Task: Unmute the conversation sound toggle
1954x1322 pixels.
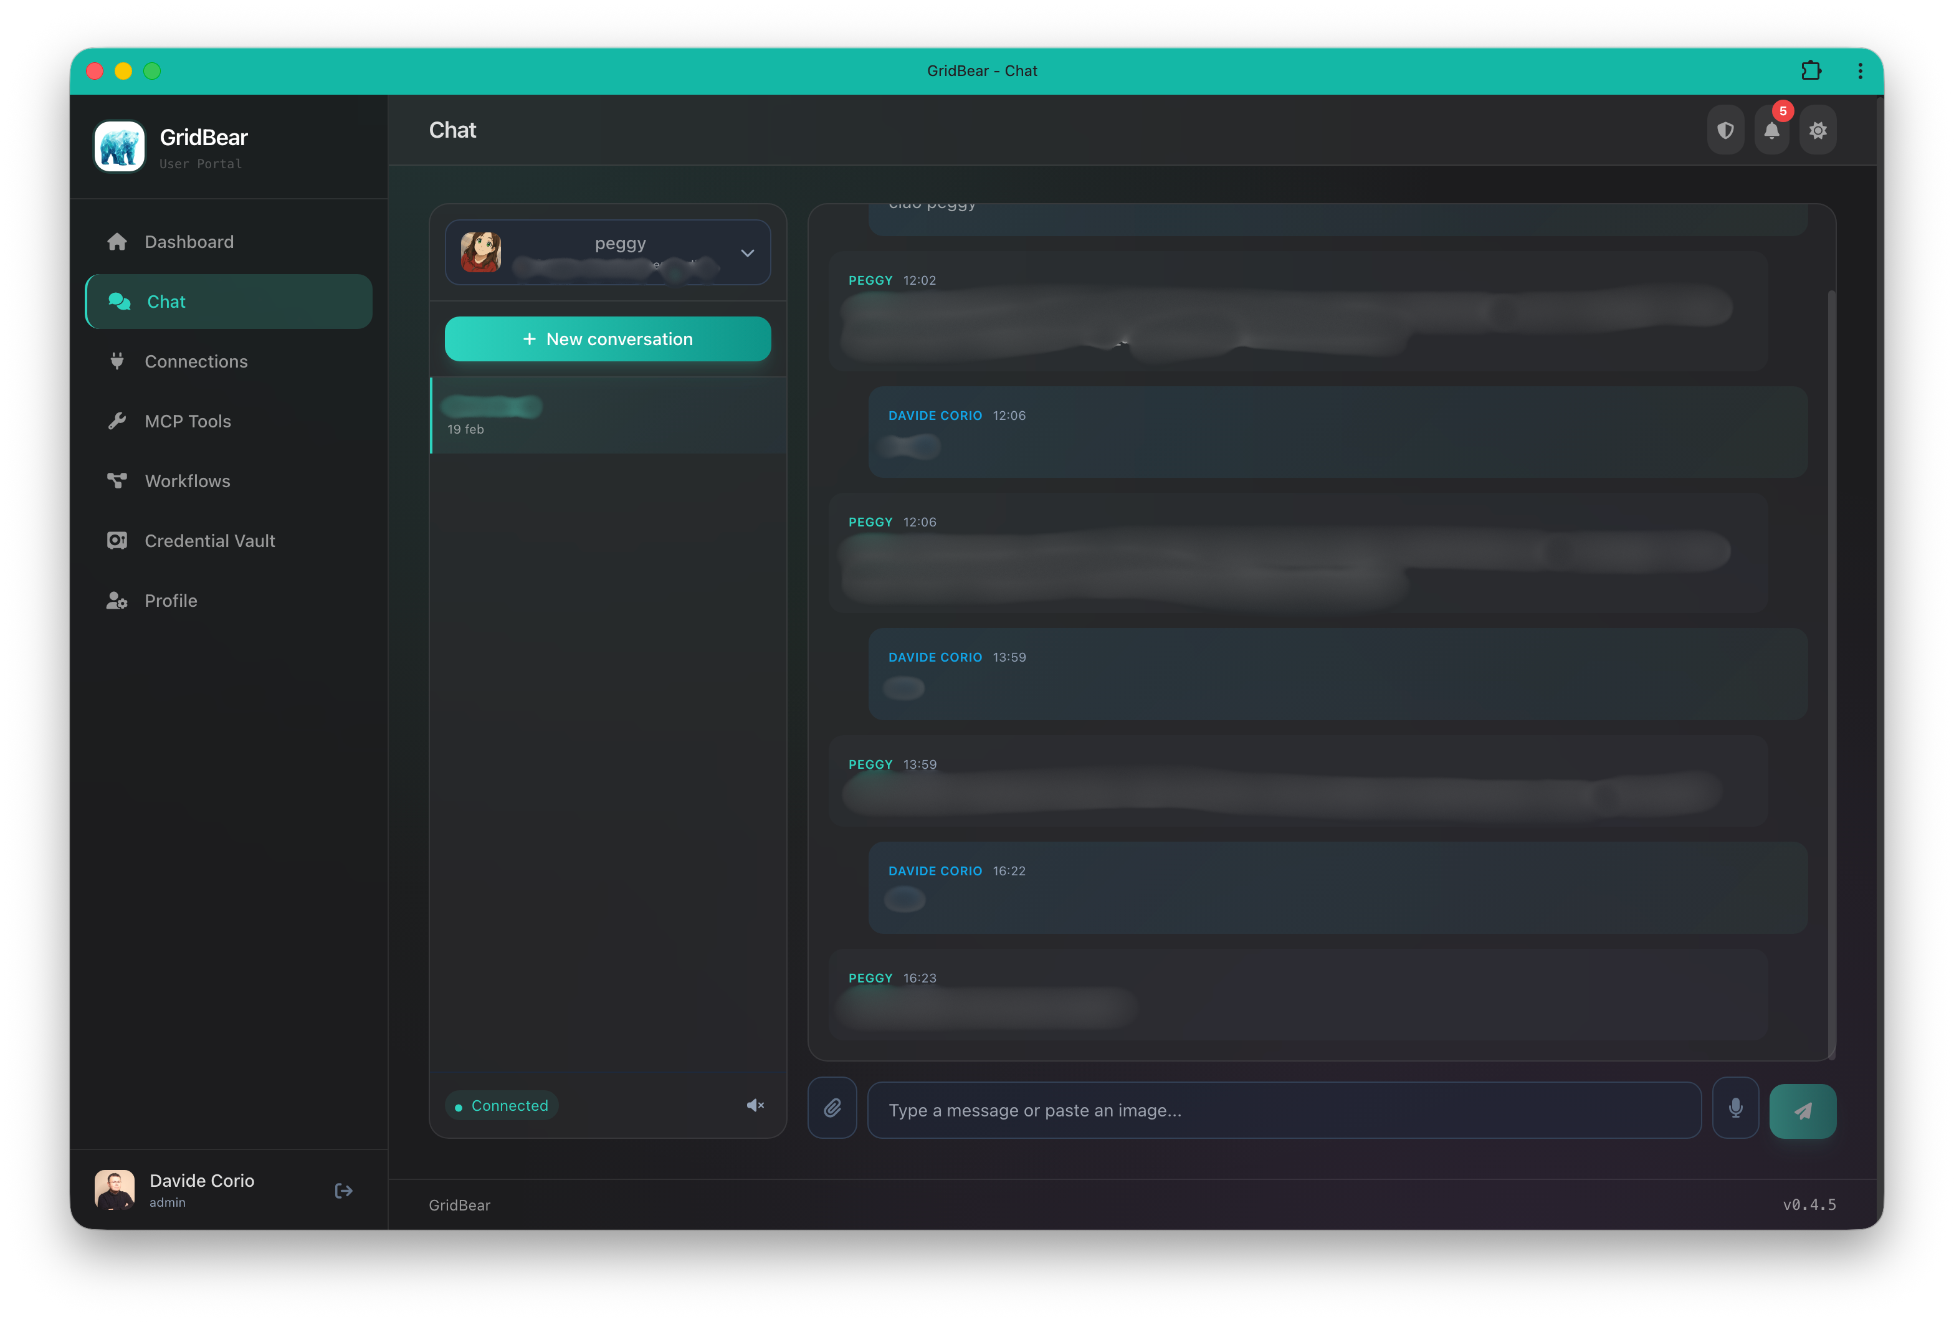Action: [x=754, y=1105]
